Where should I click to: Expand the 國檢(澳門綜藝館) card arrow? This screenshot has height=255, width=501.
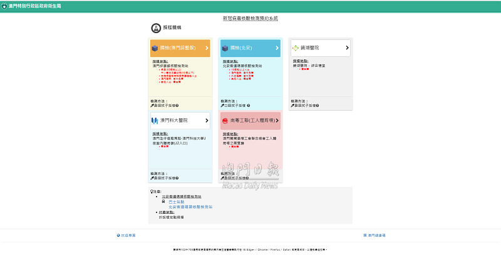point(206,48)
